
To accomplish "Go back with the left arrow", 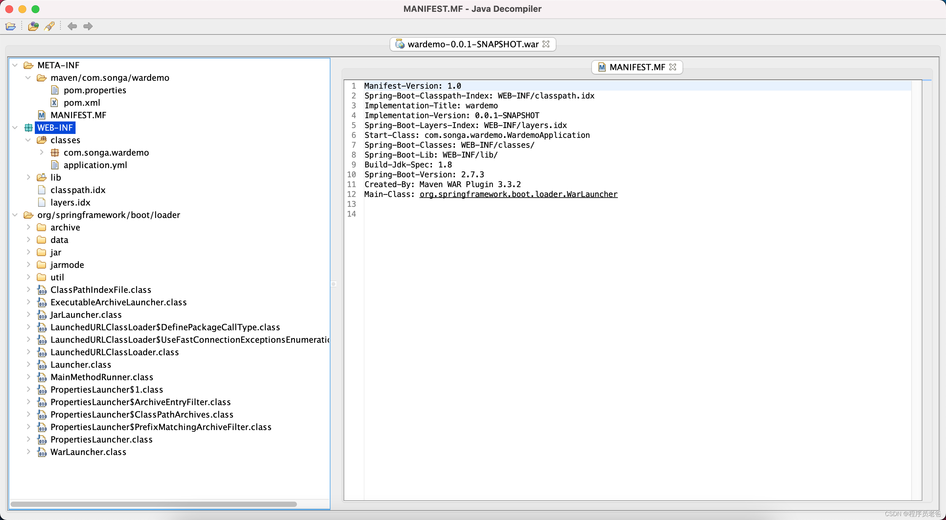I will point(72,26).
